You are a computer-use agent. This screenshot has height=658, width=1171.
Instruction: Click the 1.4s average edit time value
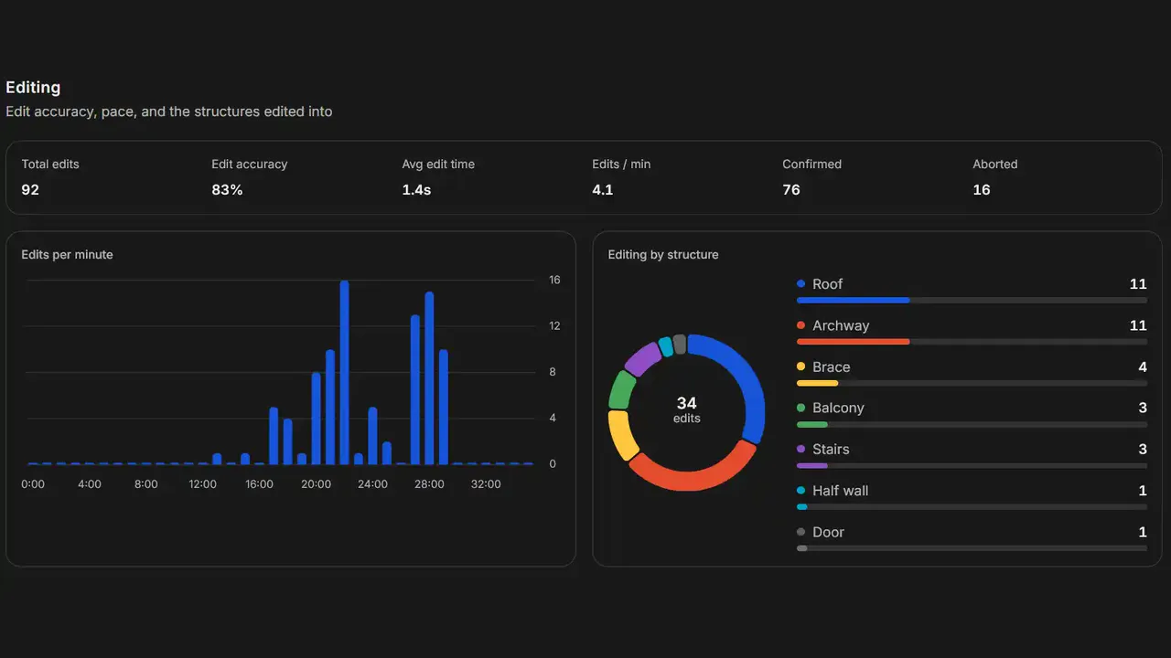416,190
